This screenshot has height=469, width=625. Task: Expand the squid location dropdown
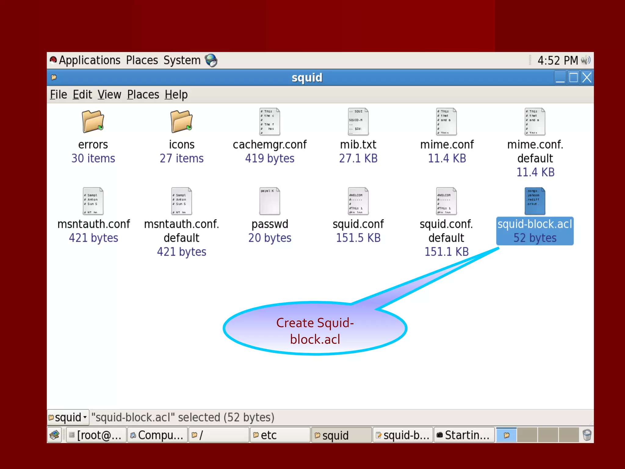pyautogui.click(x=68, y=417)
